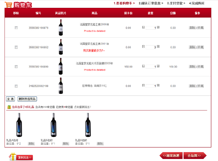Check the box for item 3569380166876
This screenshot has width=218, height=161.
(16, 28)
